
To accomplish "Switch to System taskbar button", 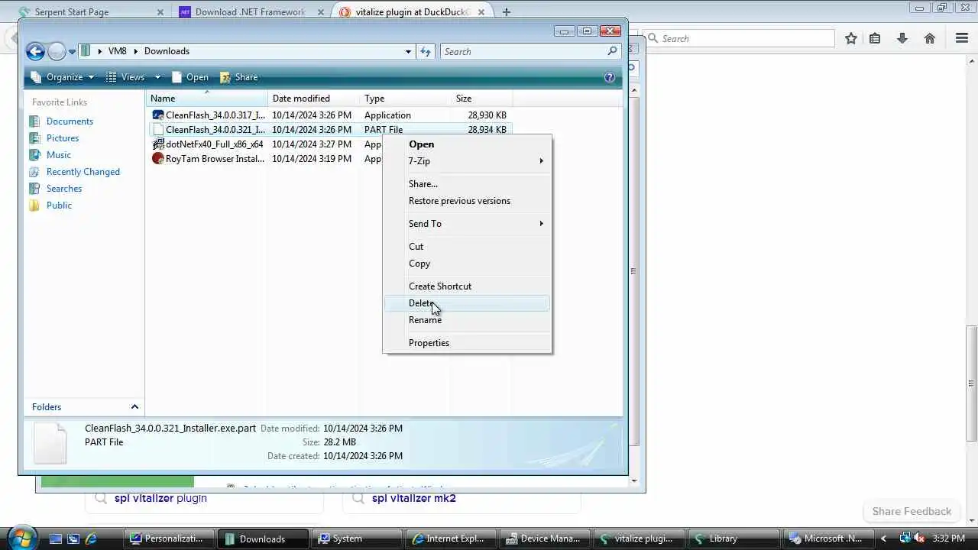I will (358, 539).
